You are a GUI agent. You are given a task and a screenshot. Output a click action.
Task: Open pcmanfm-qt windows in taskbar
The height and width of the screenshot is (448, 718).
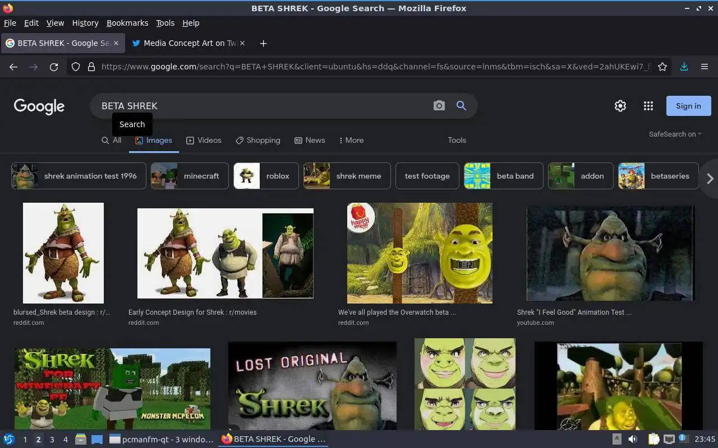(x=161, y=439)
